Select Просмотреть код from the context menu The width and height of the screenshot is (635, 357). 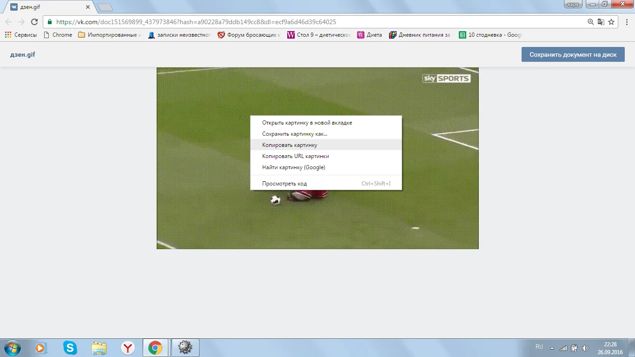click(x=326, y=184)
